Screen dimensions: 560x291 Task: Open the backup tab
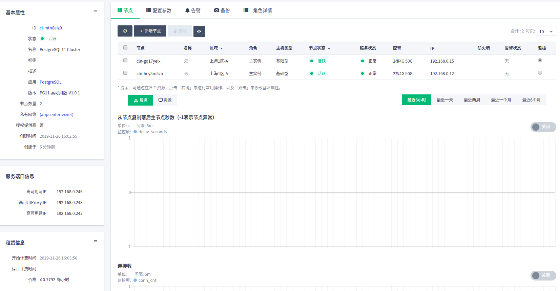(x=222, y=10)
